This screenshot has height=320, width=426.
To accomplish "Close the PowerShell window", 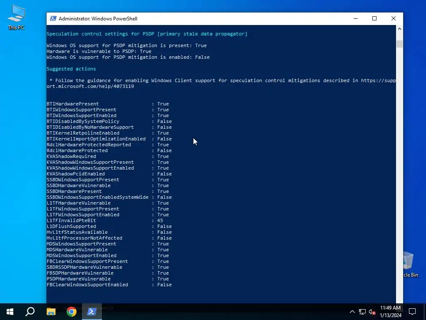I will click(394, 18).
